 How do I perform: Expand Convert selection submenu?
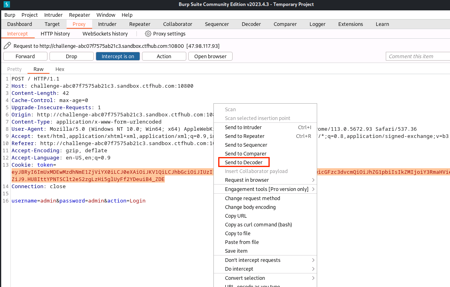(x=313, y=278)
